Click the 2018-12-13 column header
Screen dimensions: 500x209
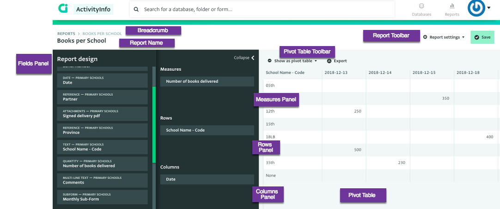point(336,73)
